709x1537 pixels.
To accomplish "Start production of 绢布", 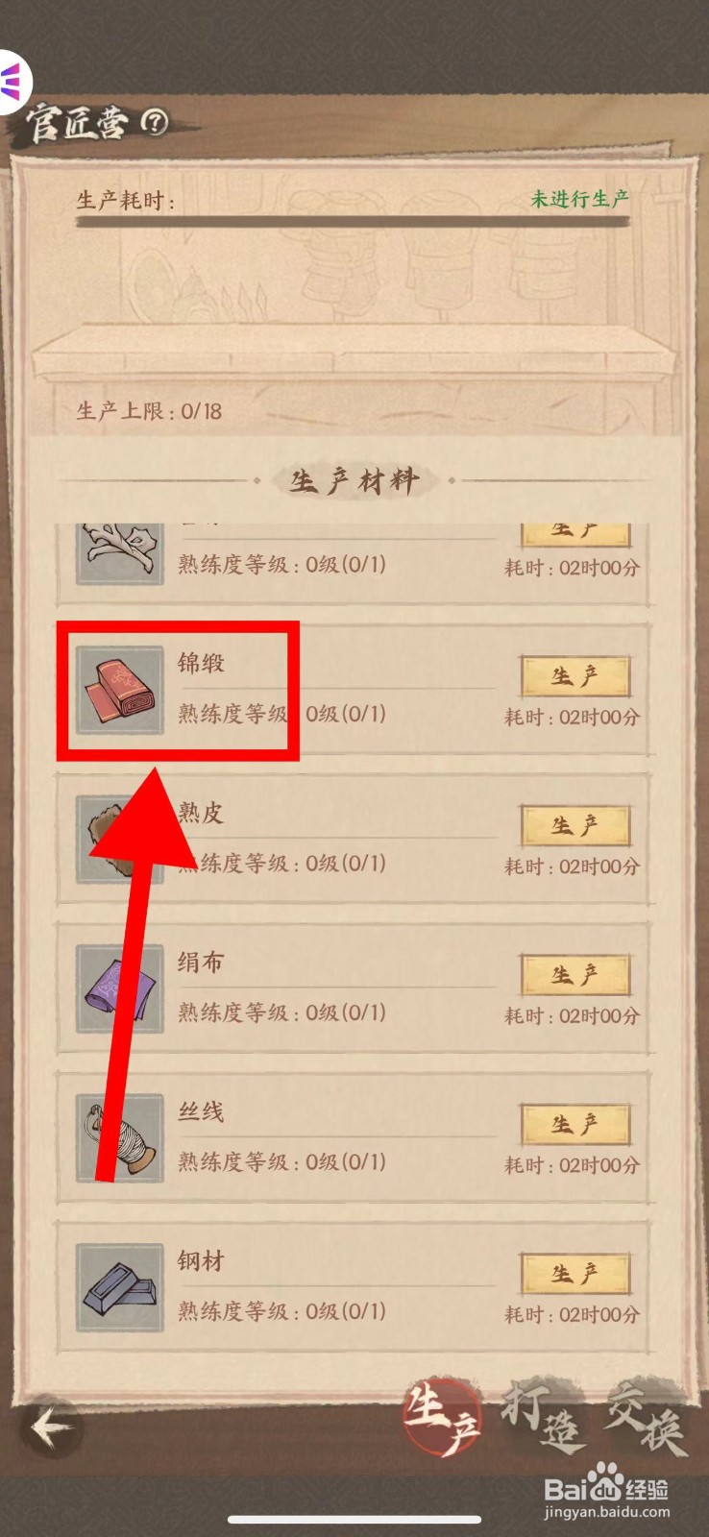I will (x=575, y=975).
